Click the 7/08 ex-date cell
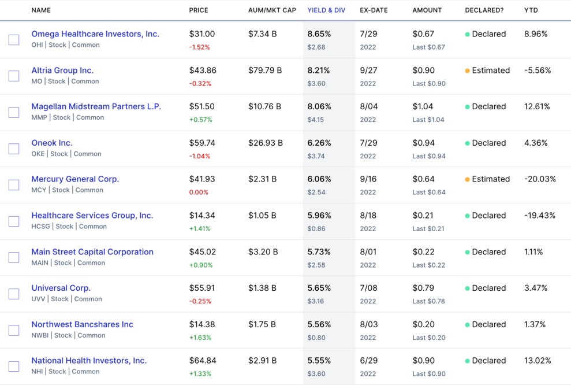This screenshot has height=385, width=571. tap(368, 288)
